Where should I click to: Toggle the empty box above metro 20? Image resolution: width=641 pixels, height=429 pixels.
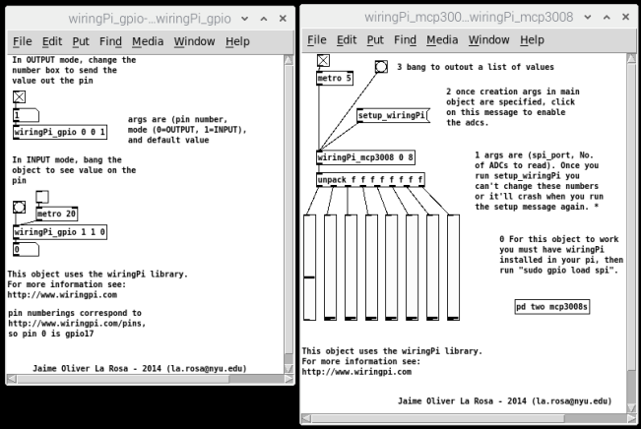pyautogui.click(x=41, y=196)
